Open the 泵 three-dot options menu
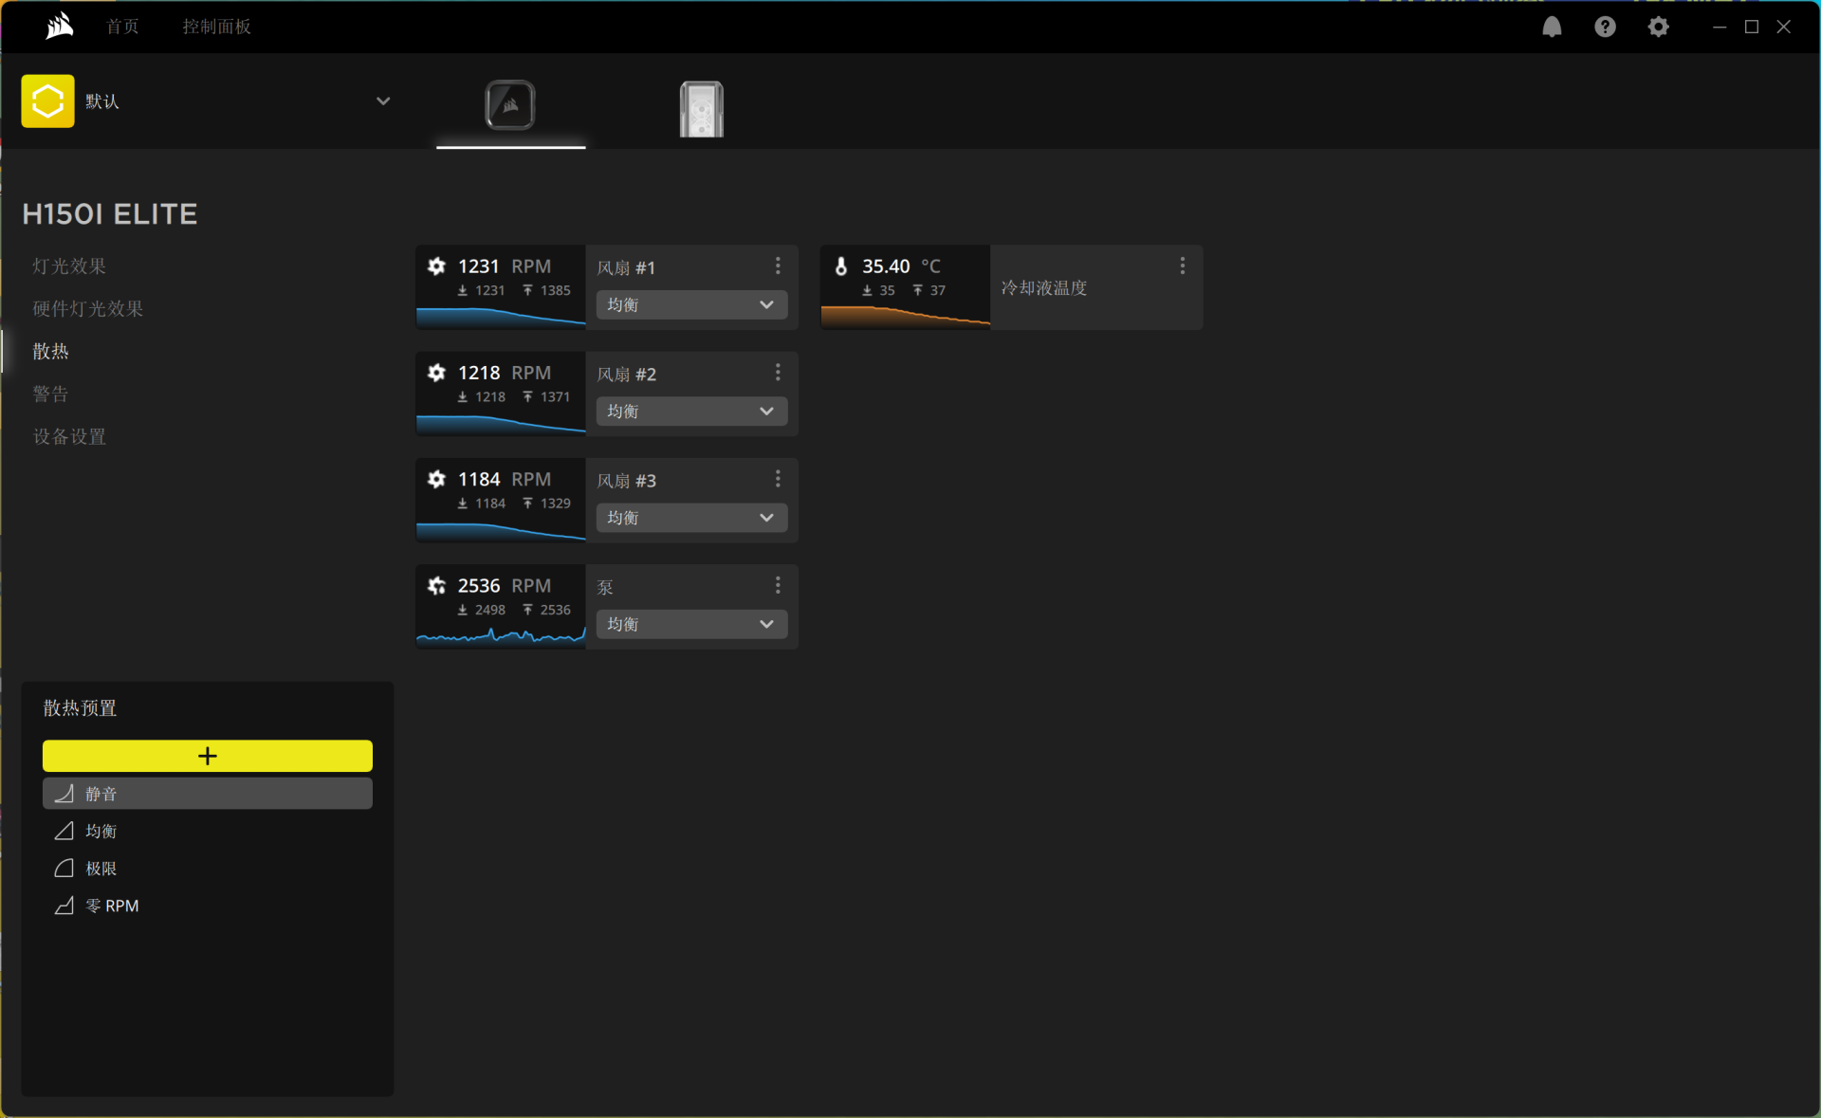This screenshot has height=1118, width=1821. (778, 585)
